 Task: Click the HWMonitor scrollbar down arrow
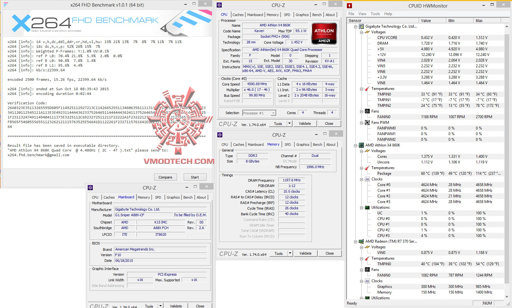pyautogui.click(x=506, y=296)
